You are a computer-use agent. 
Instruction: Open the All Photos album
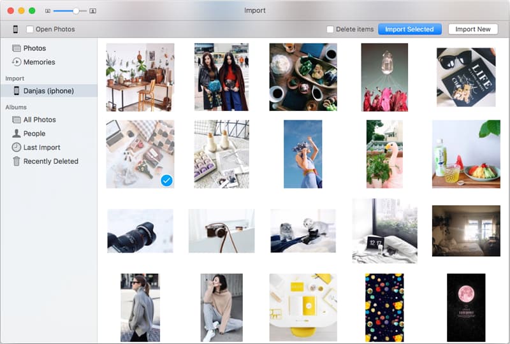point(40,120)
